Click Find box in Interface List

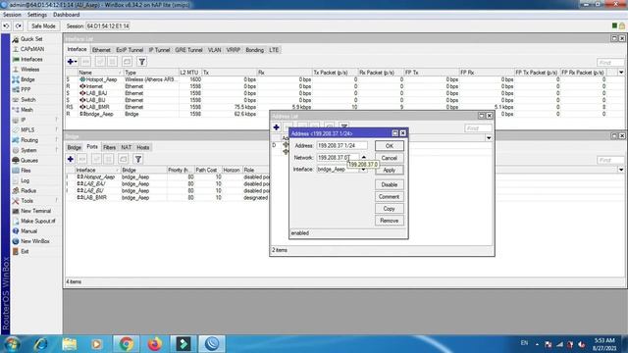point(610,63)
